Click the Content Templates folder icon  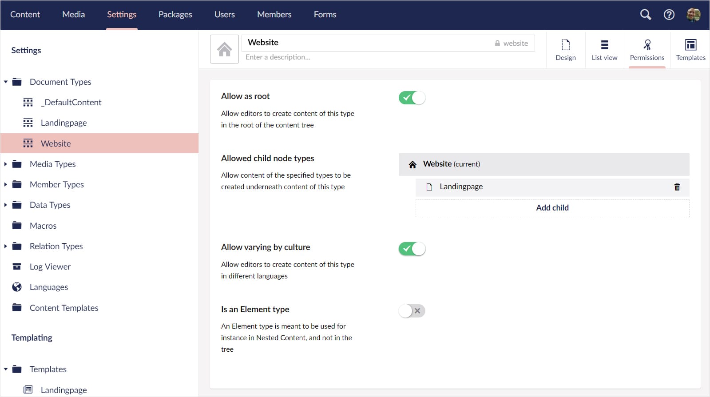point(17,308)
